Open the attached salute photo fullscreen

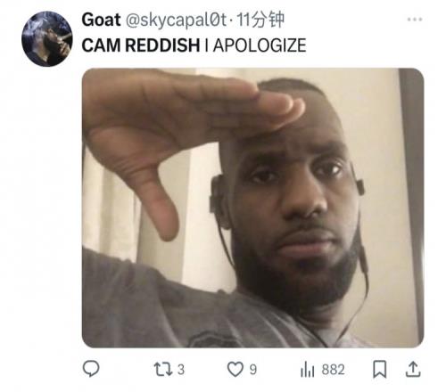click(x=252, y=208)
